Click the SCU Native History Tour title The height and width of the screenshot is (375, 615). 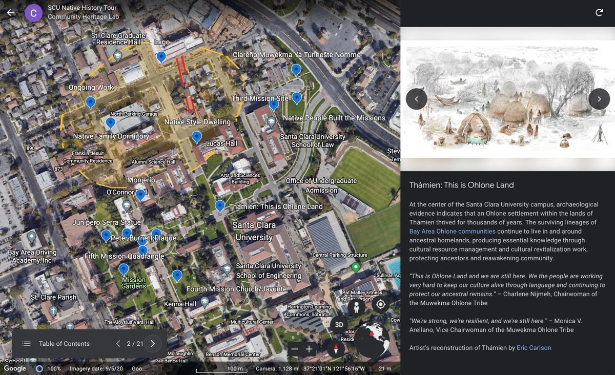coord(82,8)
